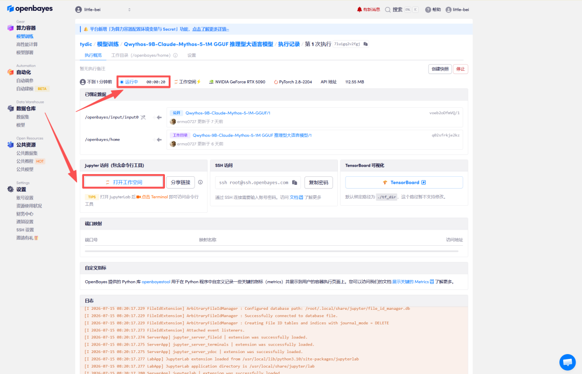Image resolution: width=582 pixels, height=374 pixels.
Task: Open 自动调参 in the sidebar
Action: pos(25,80)
